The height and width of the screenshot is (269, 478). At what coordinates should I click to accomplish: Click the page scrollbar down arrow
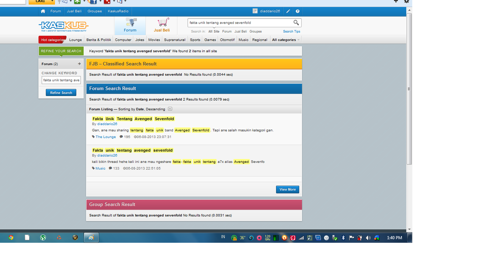coord(409,229)
